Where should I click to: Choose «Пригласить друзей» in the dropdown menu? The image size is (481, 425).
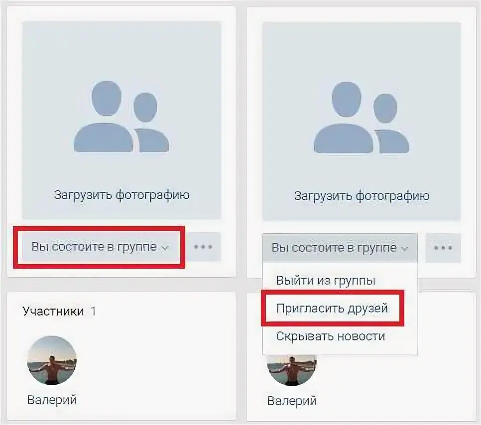332,309
